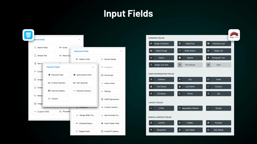257x144 pixels.
Task: Click the Number hash icon
Action: 208,123
